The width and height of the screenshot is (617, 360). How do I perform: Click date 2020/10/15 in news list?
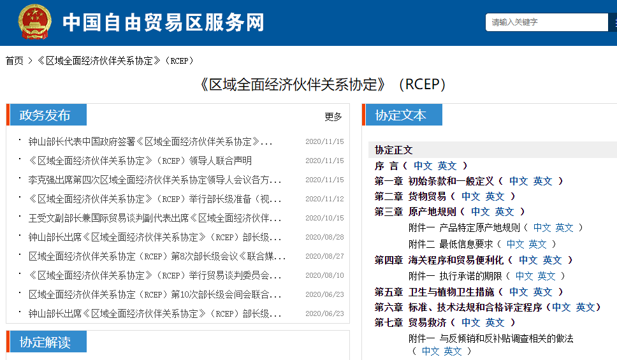tap(324, 218)
